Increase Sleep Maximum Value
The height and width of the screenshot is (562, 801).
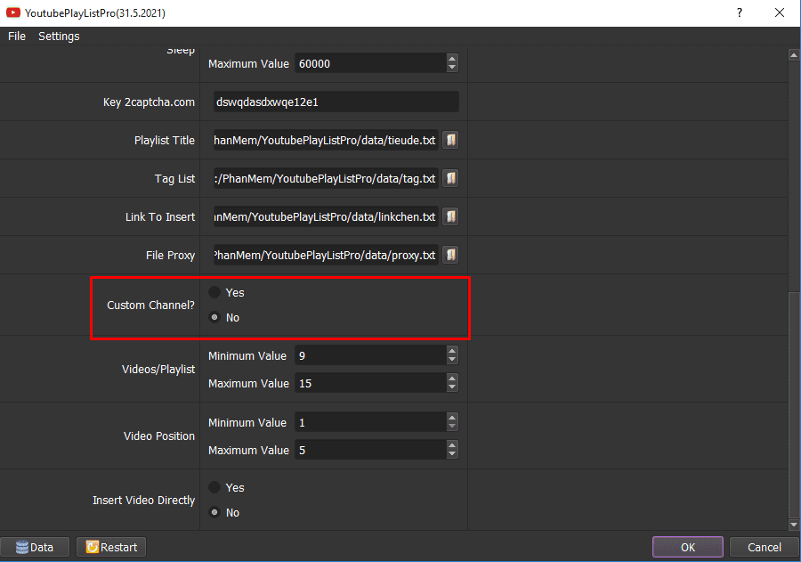point(451,60)
